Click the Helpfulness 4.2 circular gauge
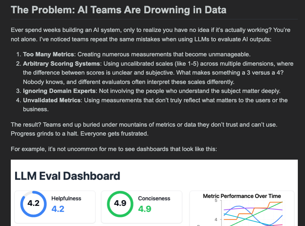Viewport: 305px width, 226px height. tap(33, 203)
